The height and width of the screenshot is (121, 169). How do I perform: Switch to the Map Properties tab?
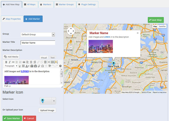[x=12, y=19]
